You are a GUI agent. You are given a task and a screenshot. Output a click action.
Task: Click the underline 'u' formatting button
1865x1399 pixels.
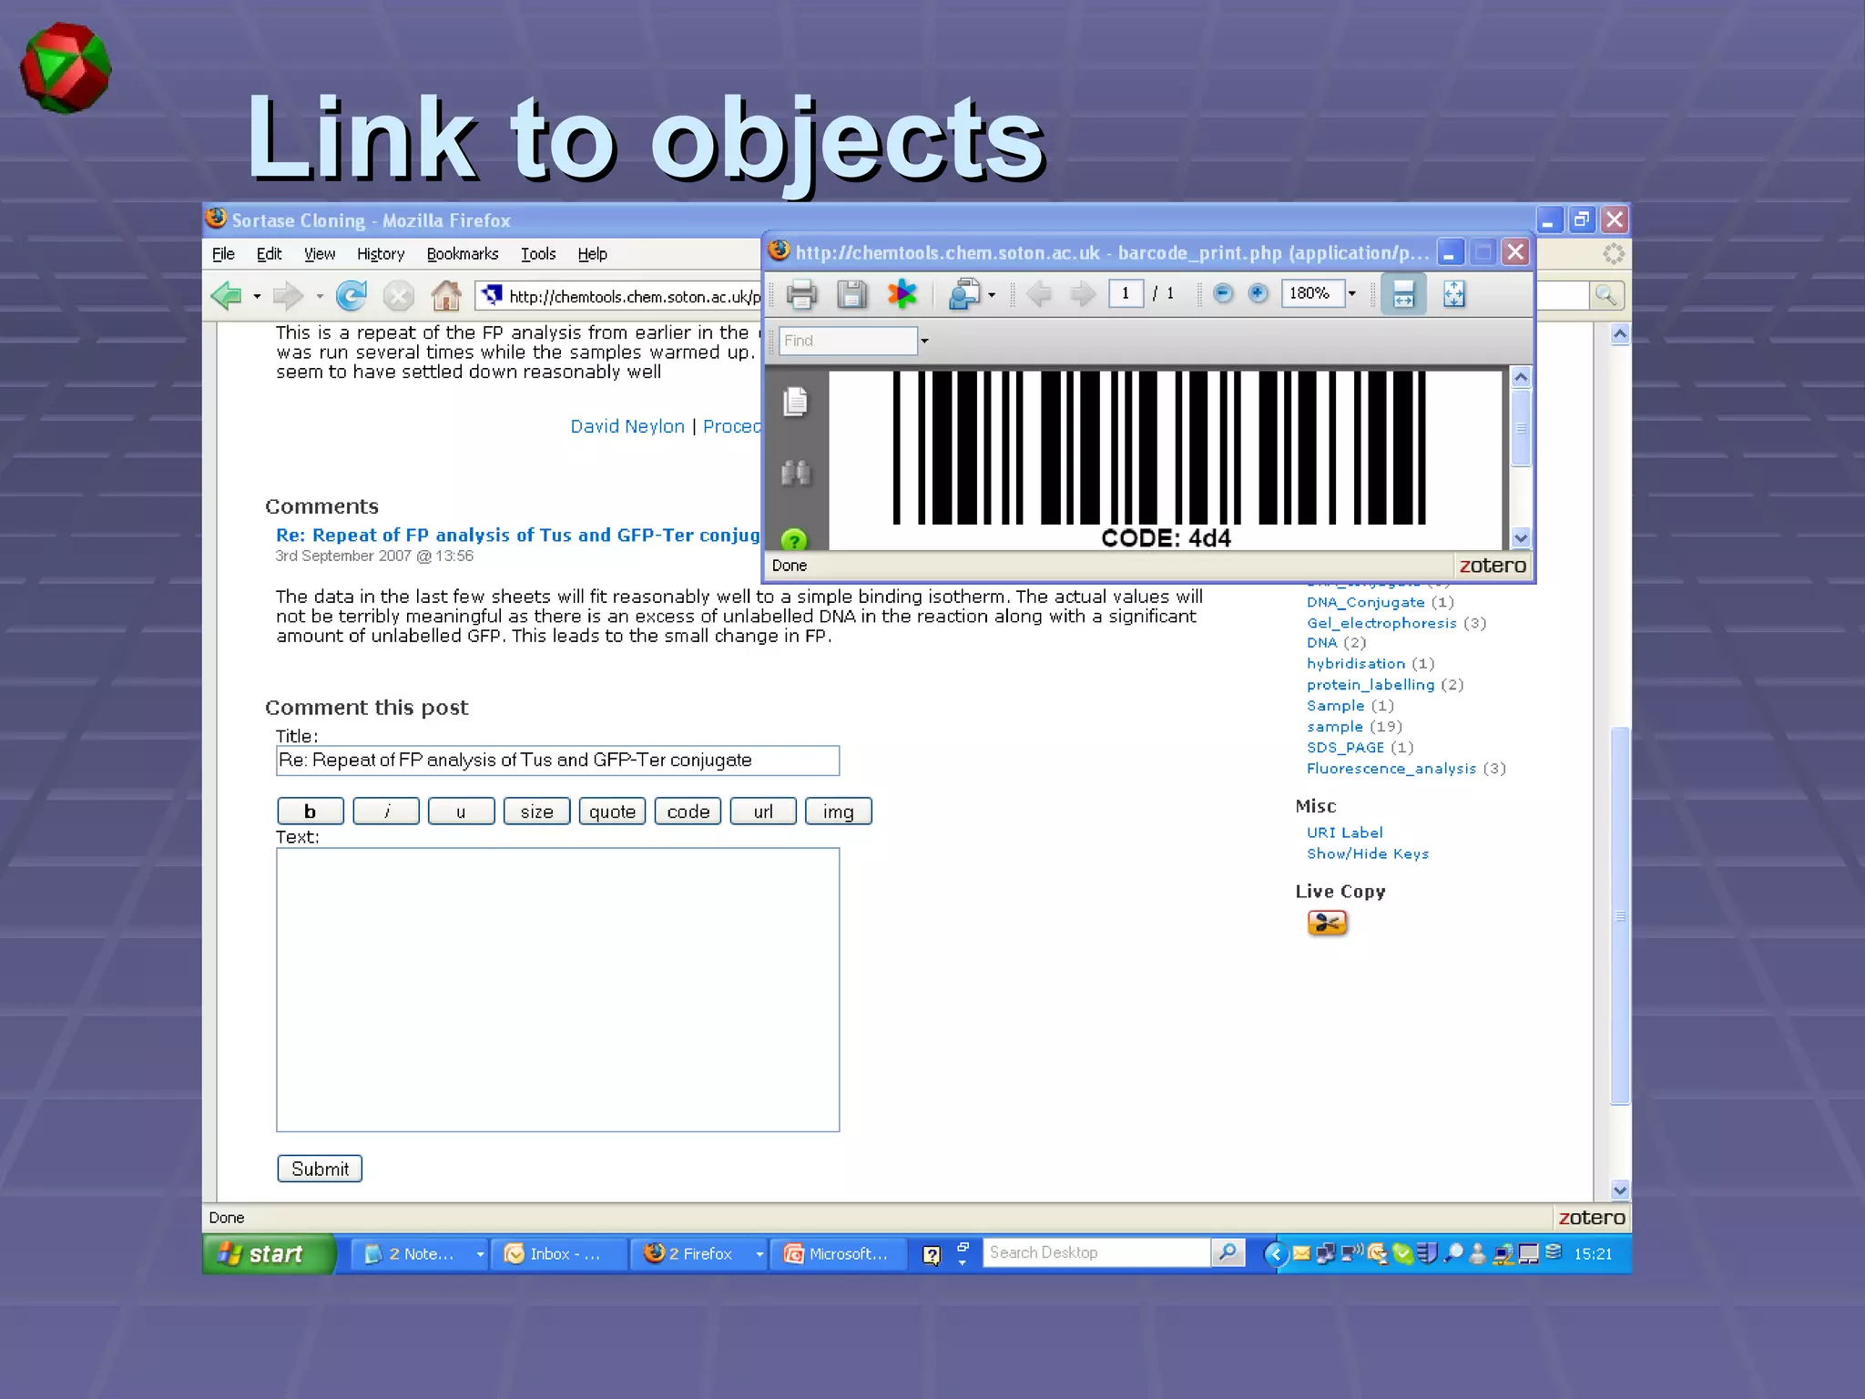[462, 812]
